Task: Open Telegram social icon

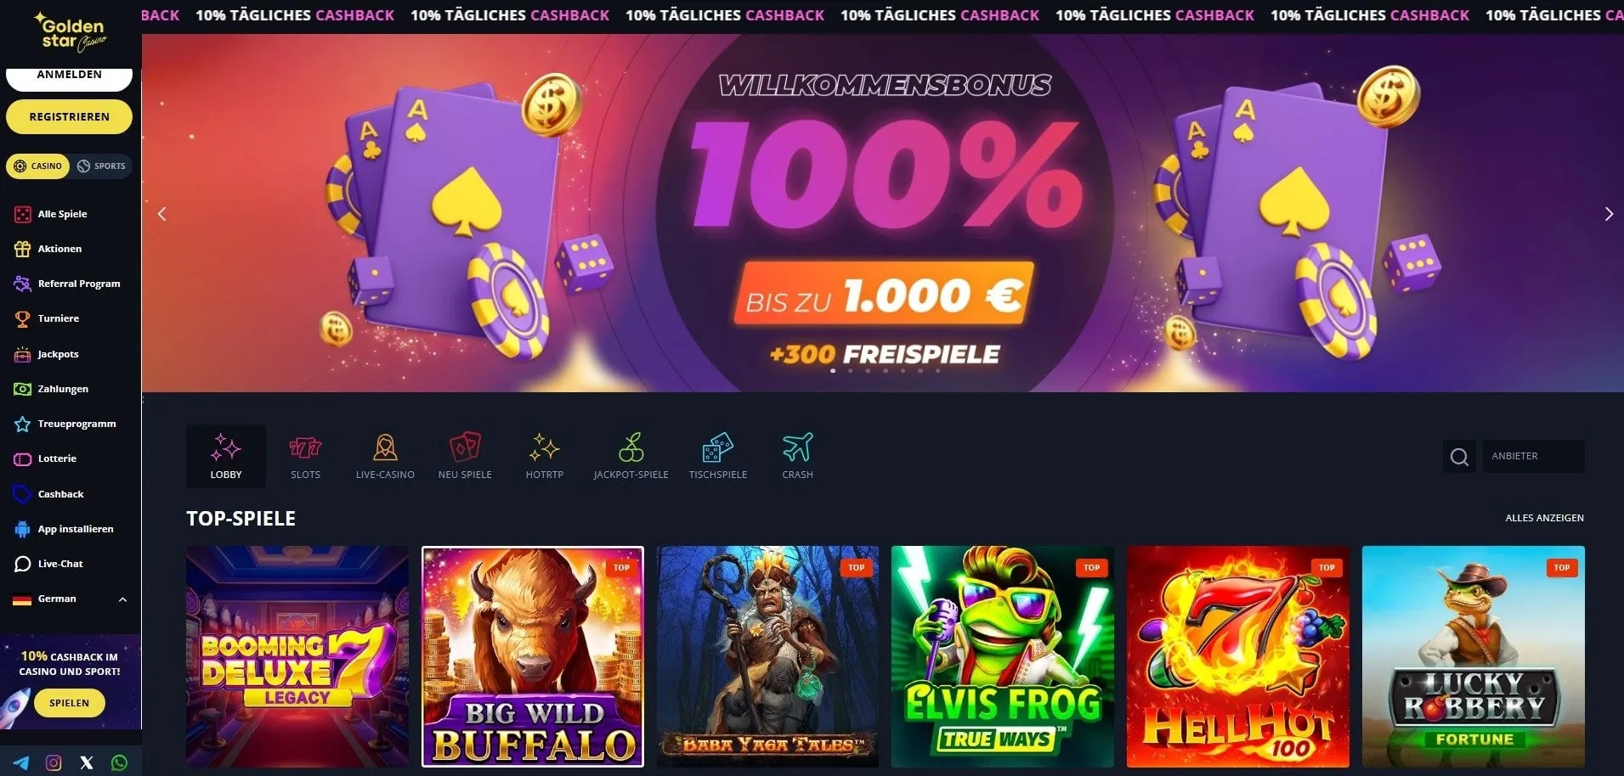Action: (21, 762)
